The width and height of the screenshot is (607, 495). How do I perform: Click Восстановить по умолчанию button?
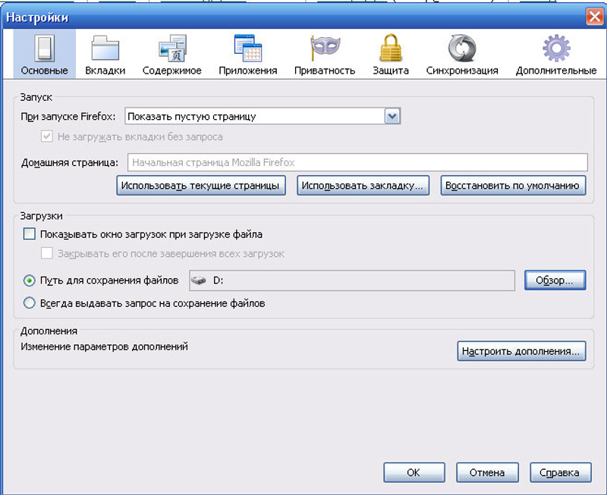(513, 186)
